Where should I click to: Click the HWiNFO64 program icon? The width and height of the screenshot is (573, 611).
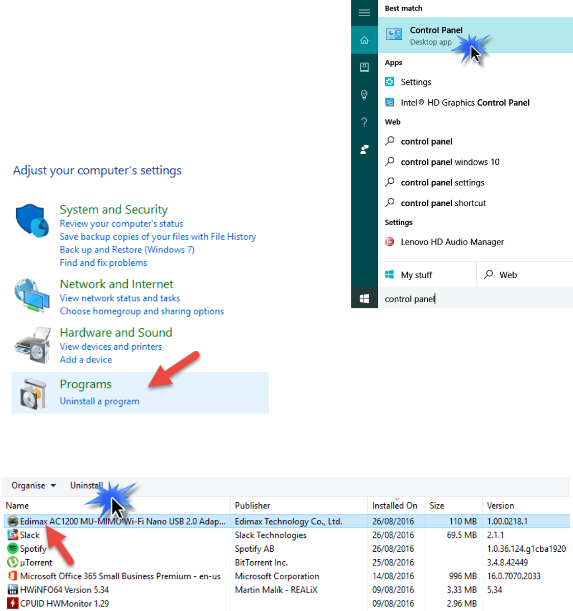point(13,589)
